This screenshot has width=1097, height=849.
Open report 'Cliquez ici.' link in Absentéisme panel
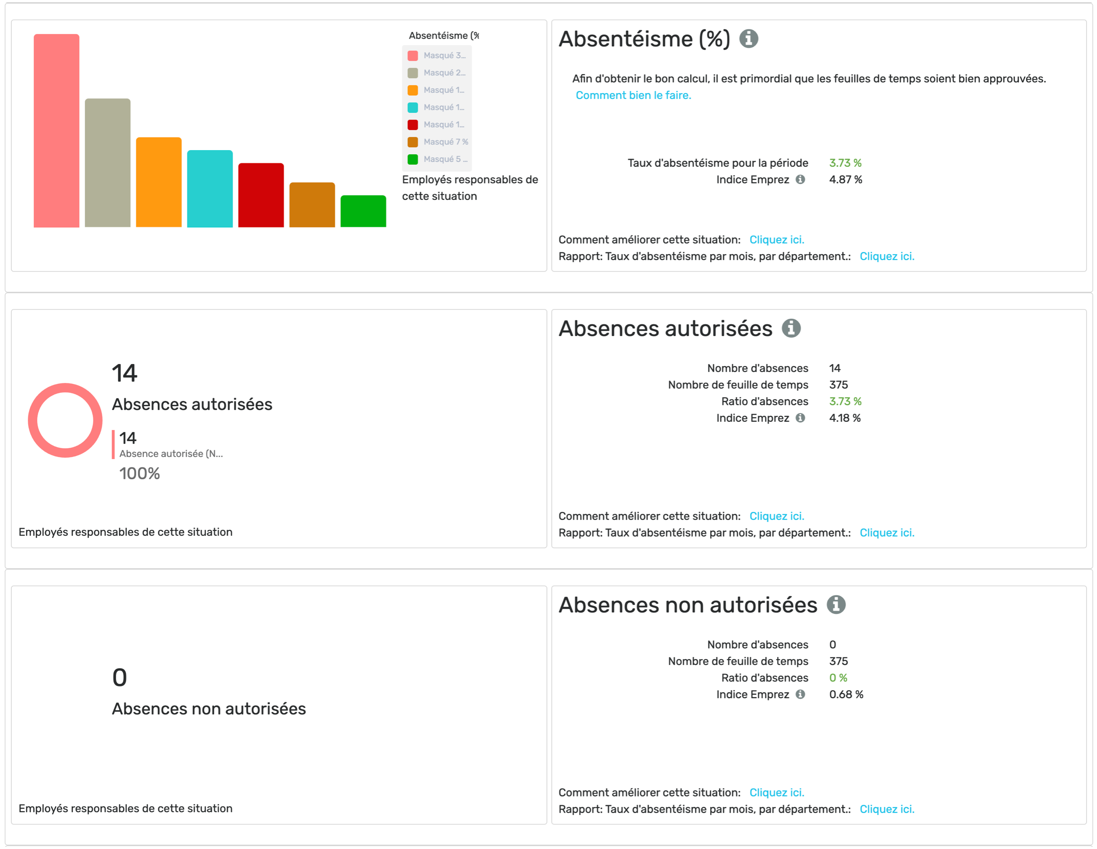coord(887,256)
